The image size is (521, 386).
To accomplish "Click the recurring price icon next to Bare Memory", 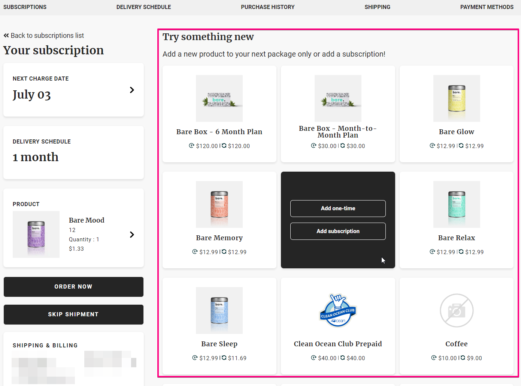I will 224,252.
